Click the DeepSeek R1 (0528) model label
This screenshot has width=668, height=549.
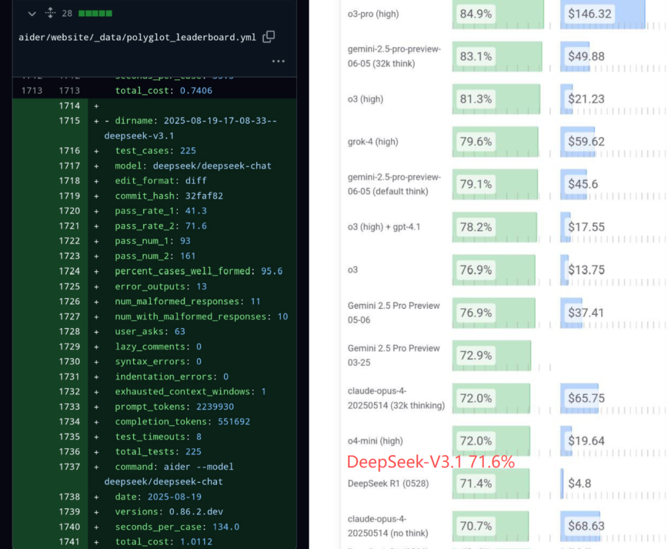(388, 483)
